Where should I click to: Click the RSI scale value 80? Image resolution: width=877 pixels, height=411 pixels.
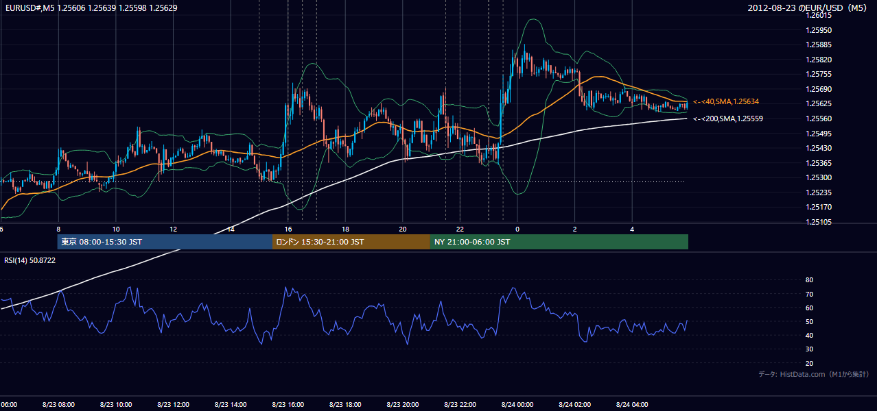click(809, 280)
